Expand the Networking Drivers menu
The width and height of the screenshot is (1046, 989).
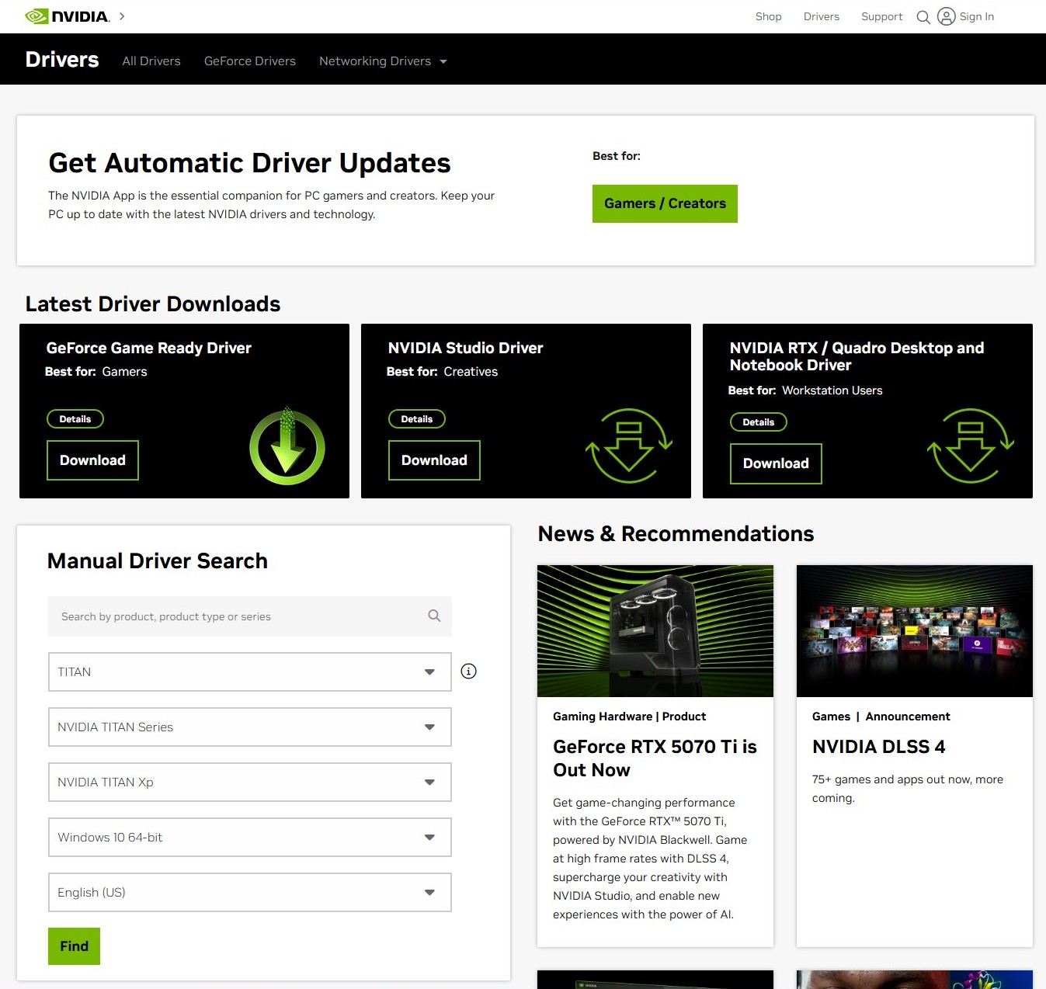tap(383, 61)
